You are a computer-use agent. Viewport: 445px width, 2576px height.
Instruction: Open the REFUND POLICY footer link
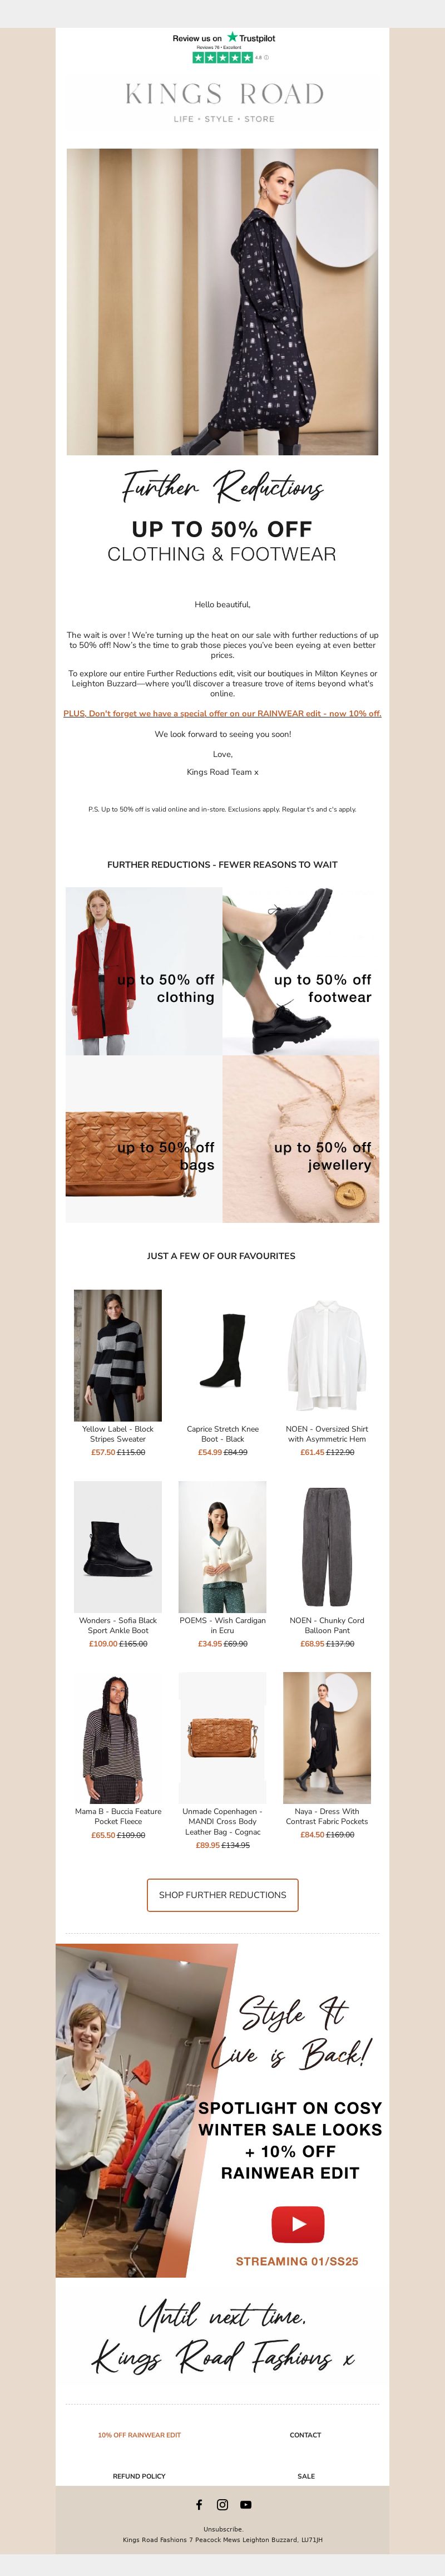tap(139, 2475)
